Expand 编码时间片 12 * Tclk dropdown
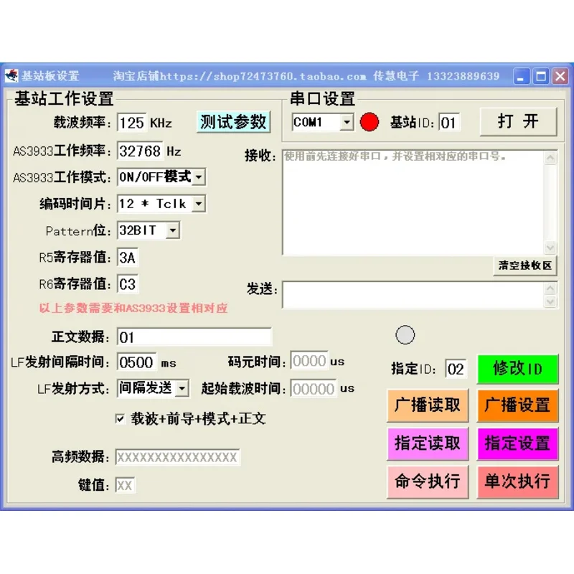 [x=199, y=204]
